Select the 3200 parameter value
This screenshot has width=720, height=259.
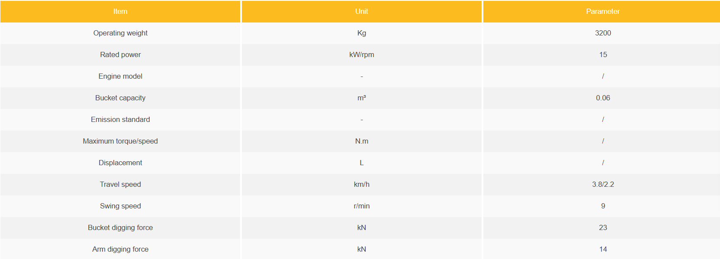tap(603, 33)
